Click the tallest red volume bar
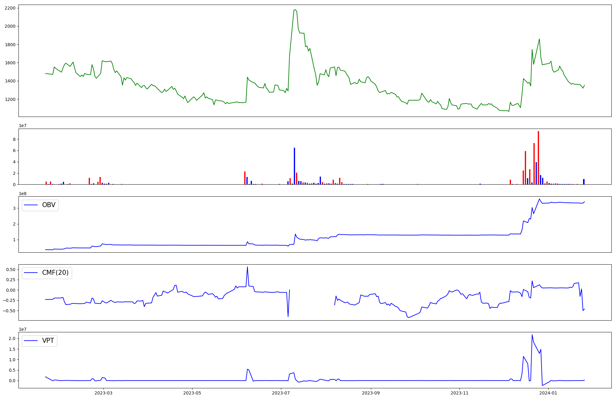 538,157
